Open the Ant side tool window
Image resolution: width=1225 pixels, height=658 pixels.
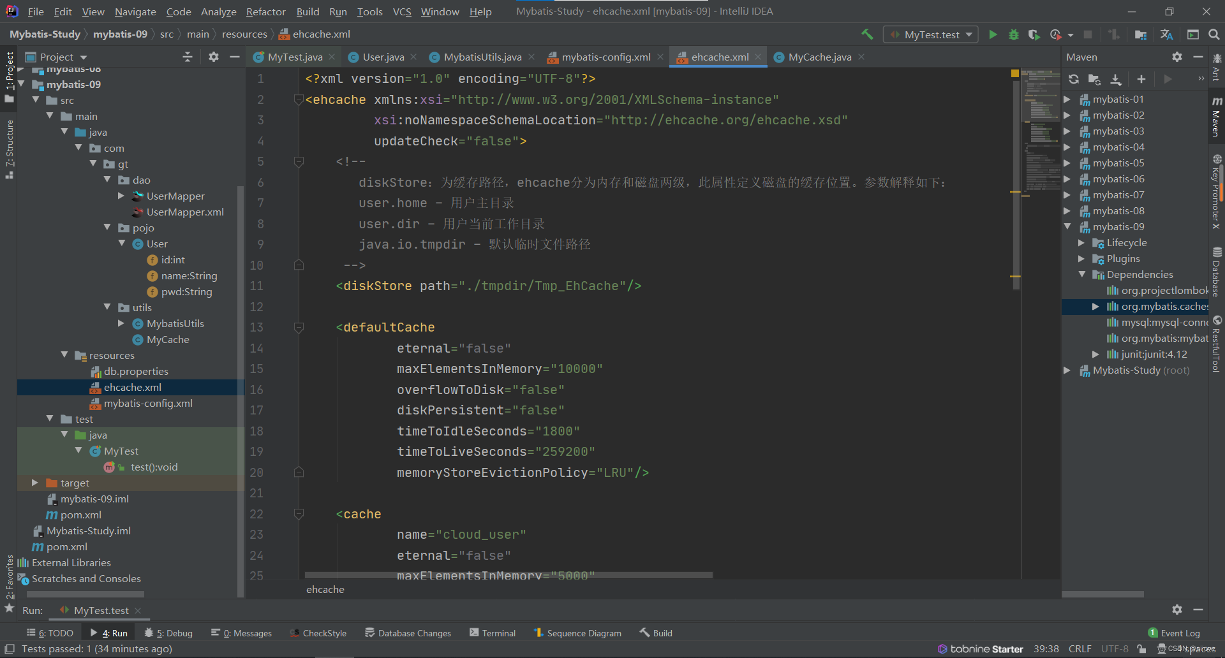[1217, 67]
